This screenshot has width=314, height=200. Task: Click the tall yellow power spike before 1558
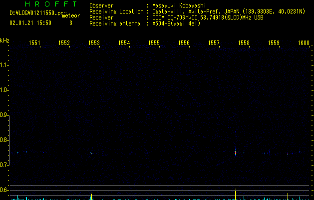[236, 194]
